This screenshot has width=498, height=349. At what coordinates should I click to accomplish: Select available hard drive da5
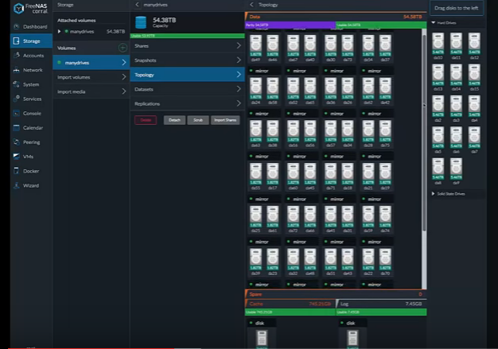pos(438,140)
